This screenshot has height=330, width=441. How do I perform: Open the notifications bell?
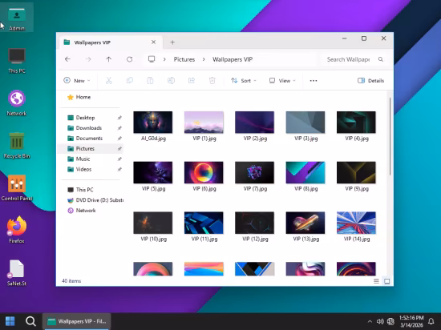click(x=431, y=321)
